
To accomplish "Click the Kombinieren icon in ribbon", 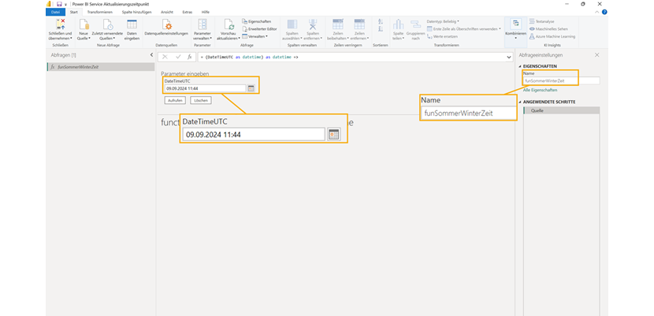I will coord(515,24).
